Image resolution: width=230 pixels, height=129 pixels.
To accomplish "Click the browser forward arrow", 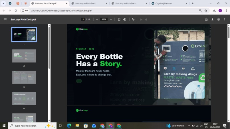I will pos(10,11).
